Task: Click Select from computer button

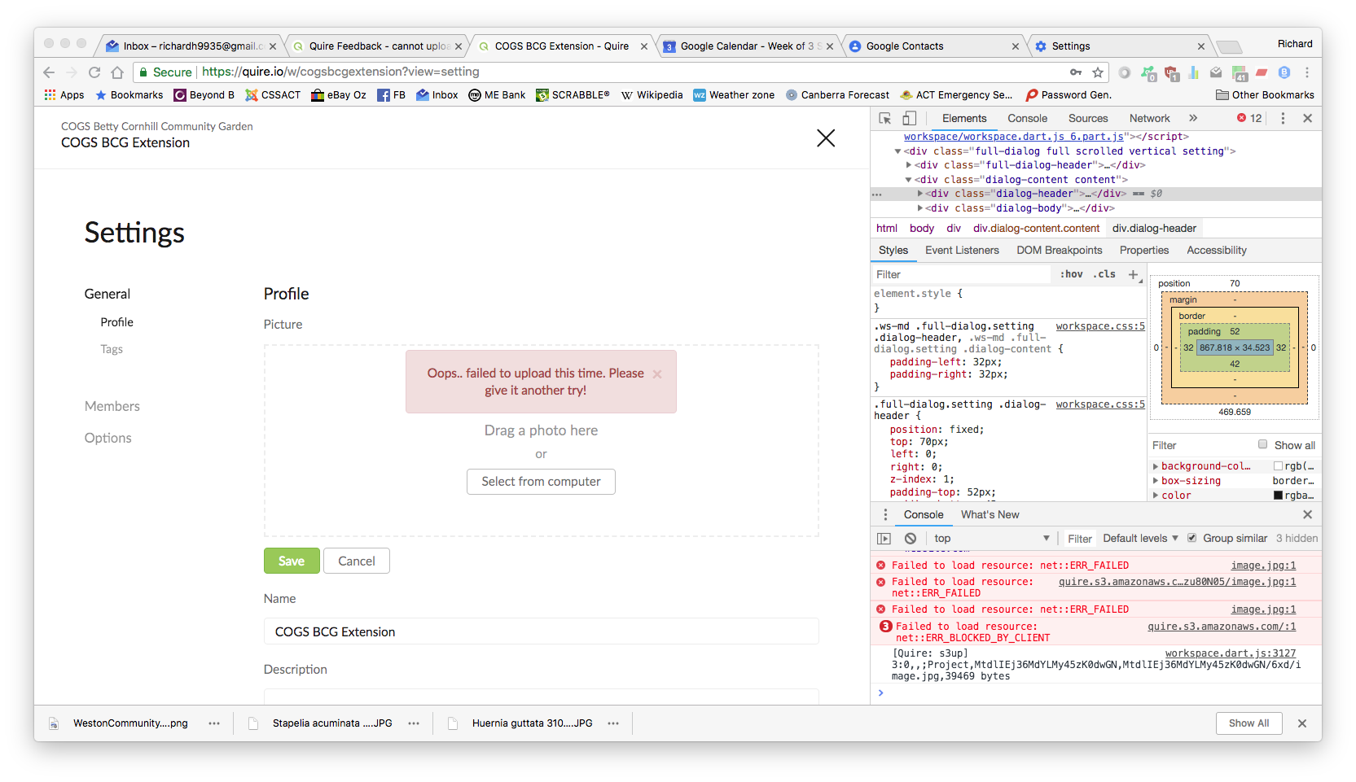Action: [x=541, y=482]
